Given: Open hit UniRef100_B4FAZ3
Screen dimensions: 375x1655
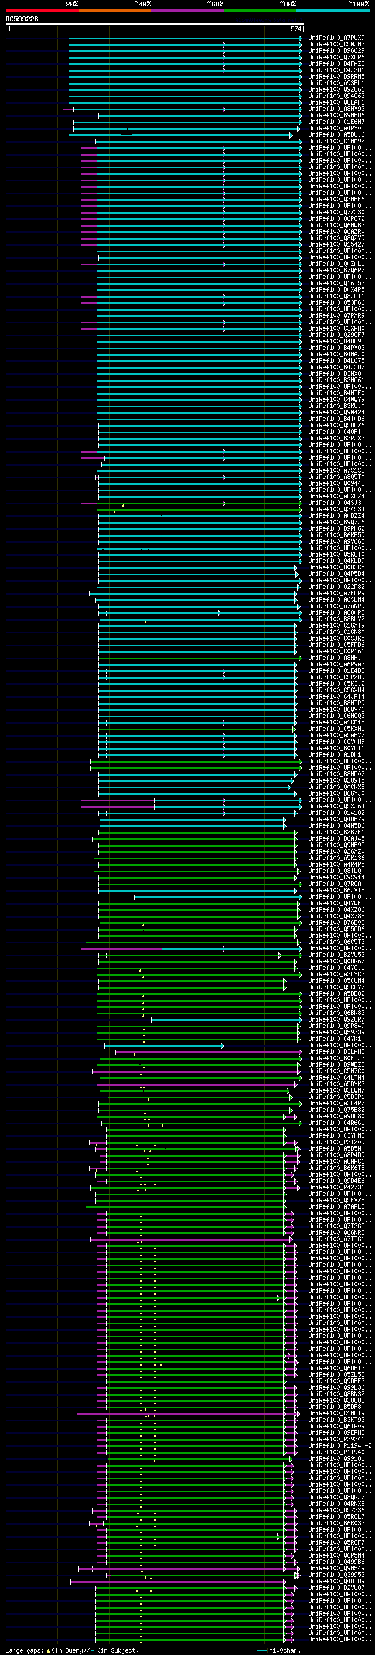Looking at the screenshot, I should [x=336, y=63].
